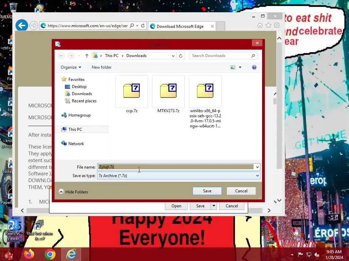Open recent locations dropdown arrow
Image resolution: width=349 pixels, height=261 pixels.
click(79, 56)
